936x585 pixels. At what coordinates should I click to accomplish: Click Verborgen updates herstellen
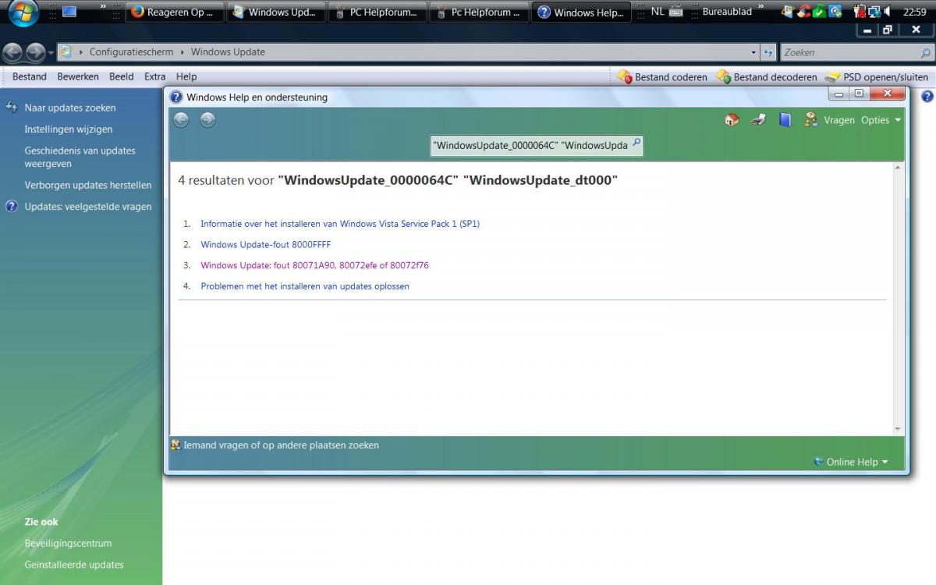[88, 186]
